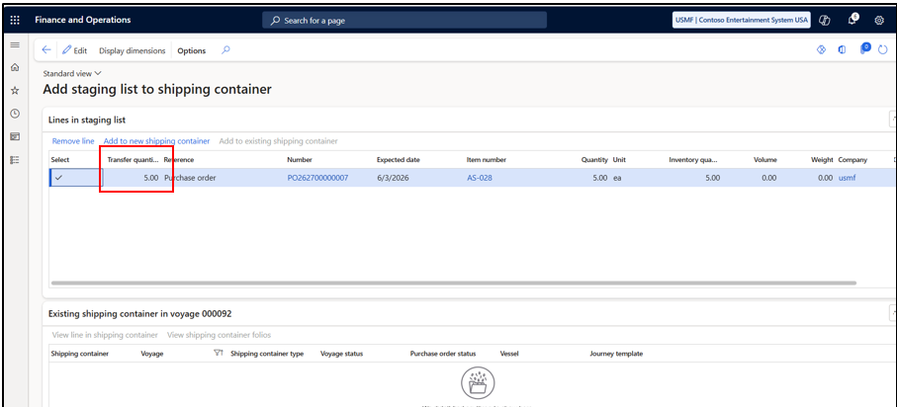Image resolution: width=897 pixels, height=407 pixels.
Task: Open purchase order PO262700000007 link
Action: point(317,178)
